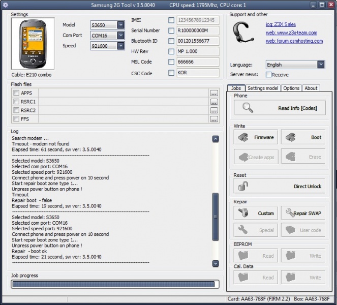Viewport: 337px width, 305px height.
Task: Tick the Bluetooth ID checkbox
Action: click(171, 41)
